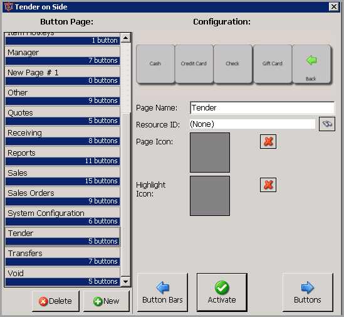
Task: Click the list scroll up arrow
Action: coord(126,38)
